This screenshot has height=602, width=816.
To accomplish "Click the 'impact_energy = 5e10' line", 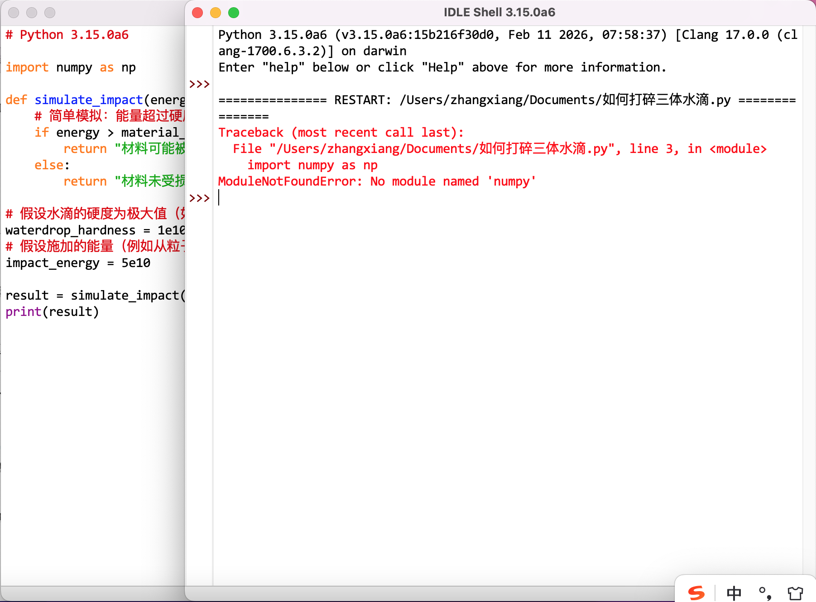I will coord(78,263).
